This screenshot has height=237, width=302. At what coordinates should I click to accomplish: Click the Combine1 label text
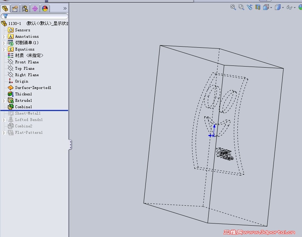[24, 107]
